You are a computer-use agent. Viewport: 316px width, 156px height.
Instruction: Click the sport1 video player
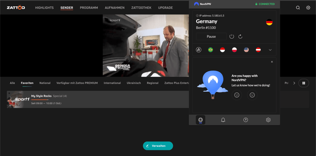(x=146, y=46)
